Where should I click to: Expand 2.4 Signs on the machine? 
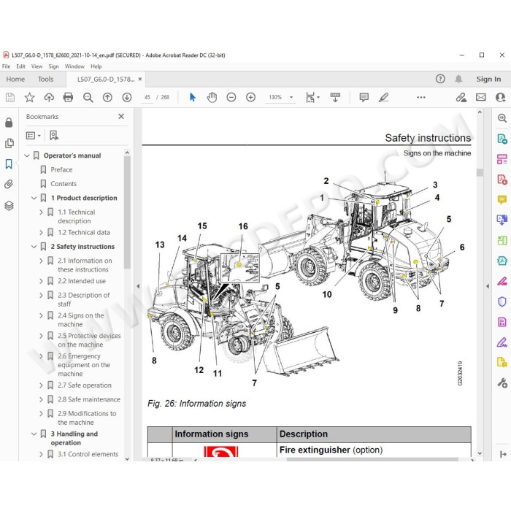[x=41, y=316]
